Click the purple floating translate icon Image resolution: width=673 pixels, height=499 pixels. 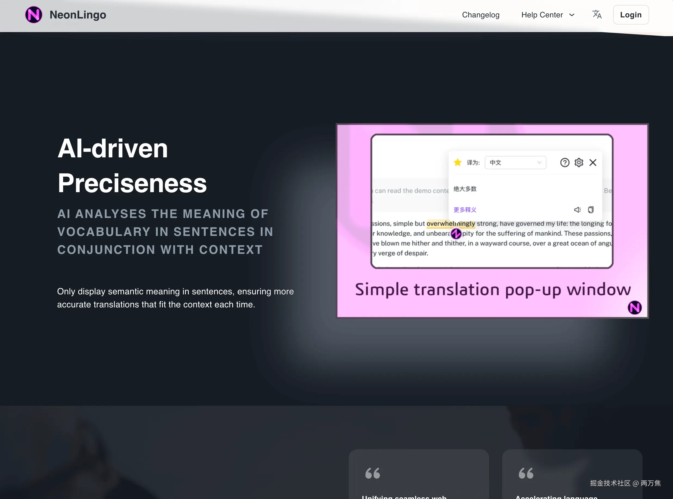456,233
